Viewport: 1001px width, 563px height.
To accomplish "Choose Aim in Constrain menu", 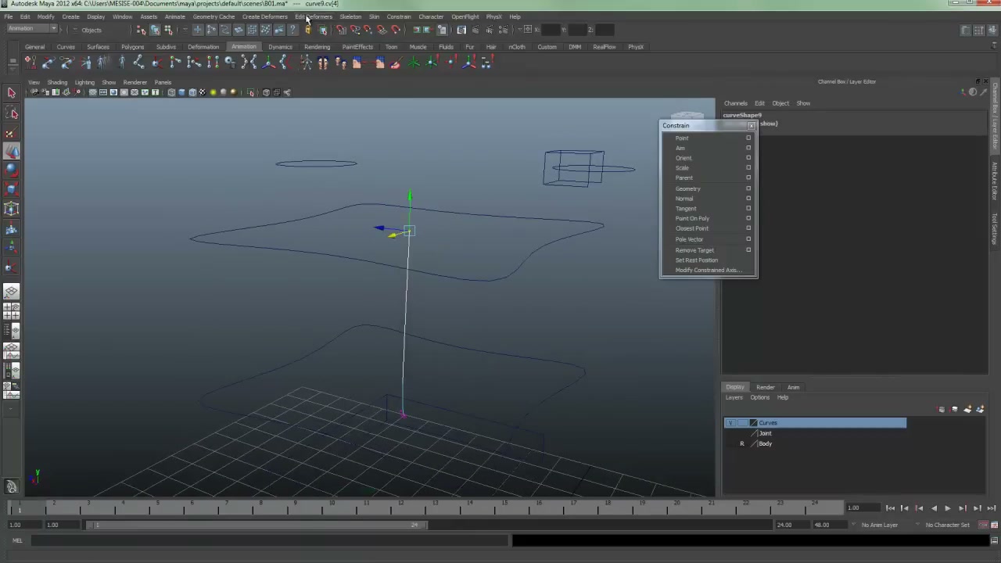I will [x=680, y=148].
